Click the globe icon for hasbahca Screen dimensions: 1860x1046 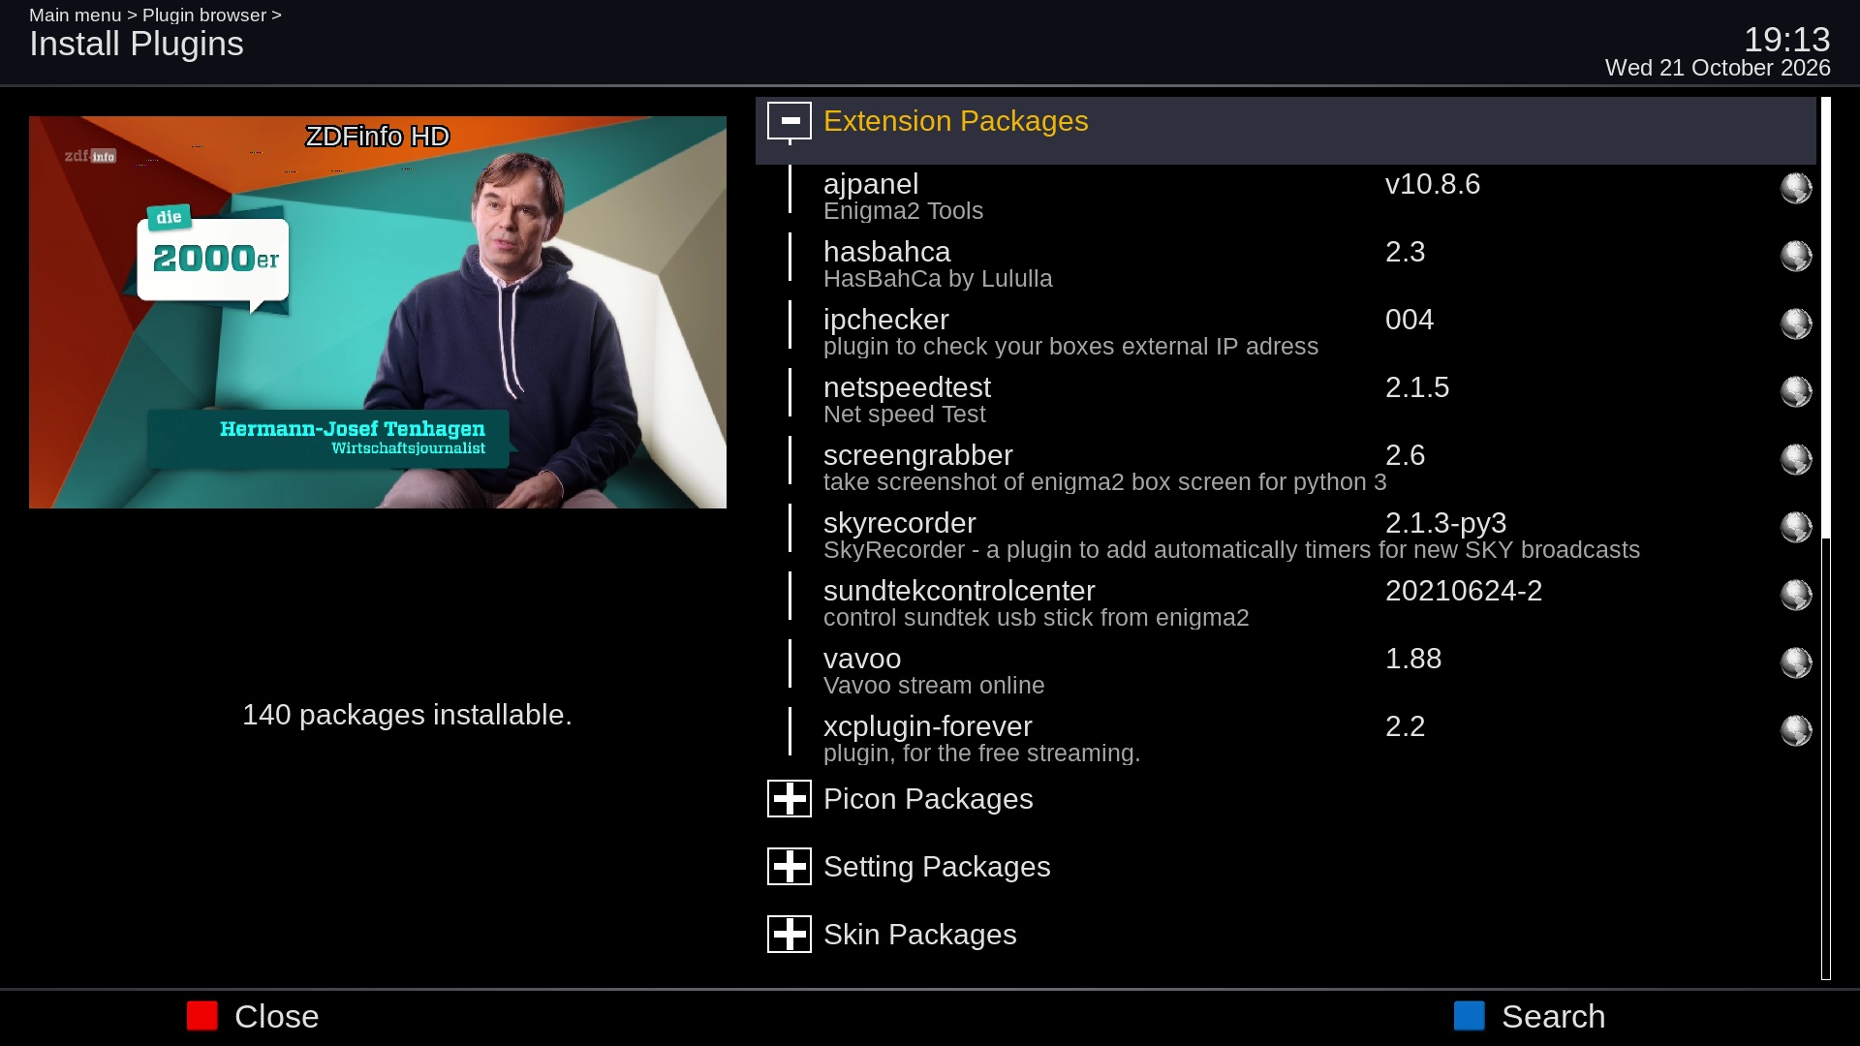point(1796,256)
